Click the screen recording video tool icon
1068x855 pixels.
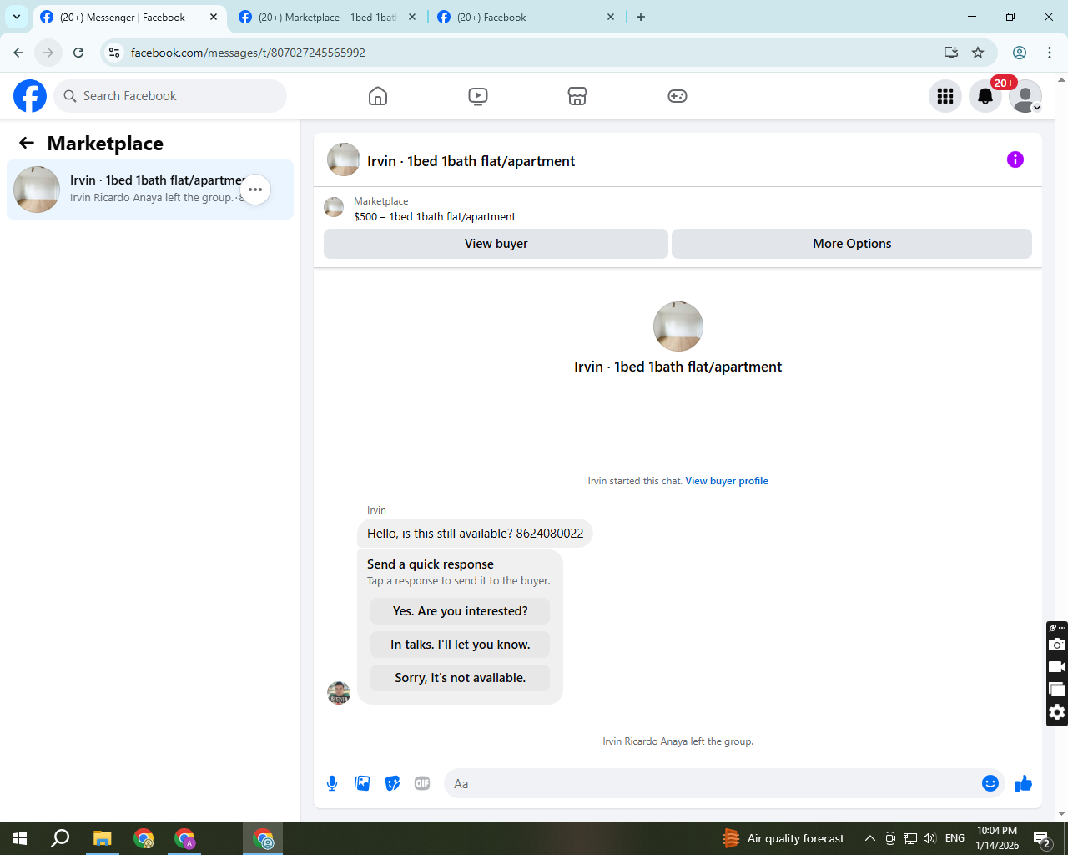1057,667
